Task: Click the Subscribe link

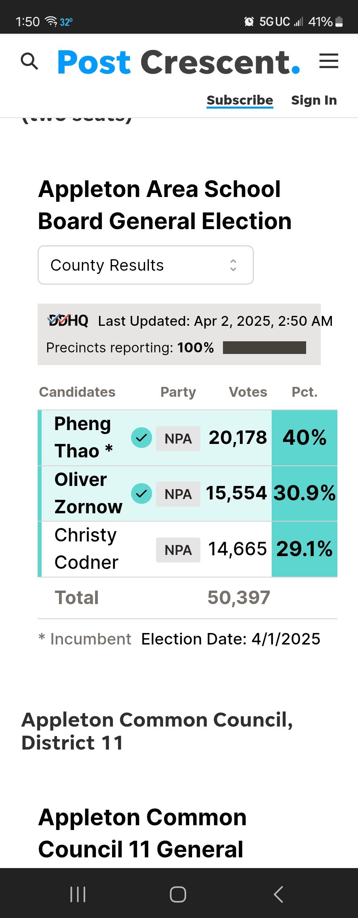Action: (240, 100)
